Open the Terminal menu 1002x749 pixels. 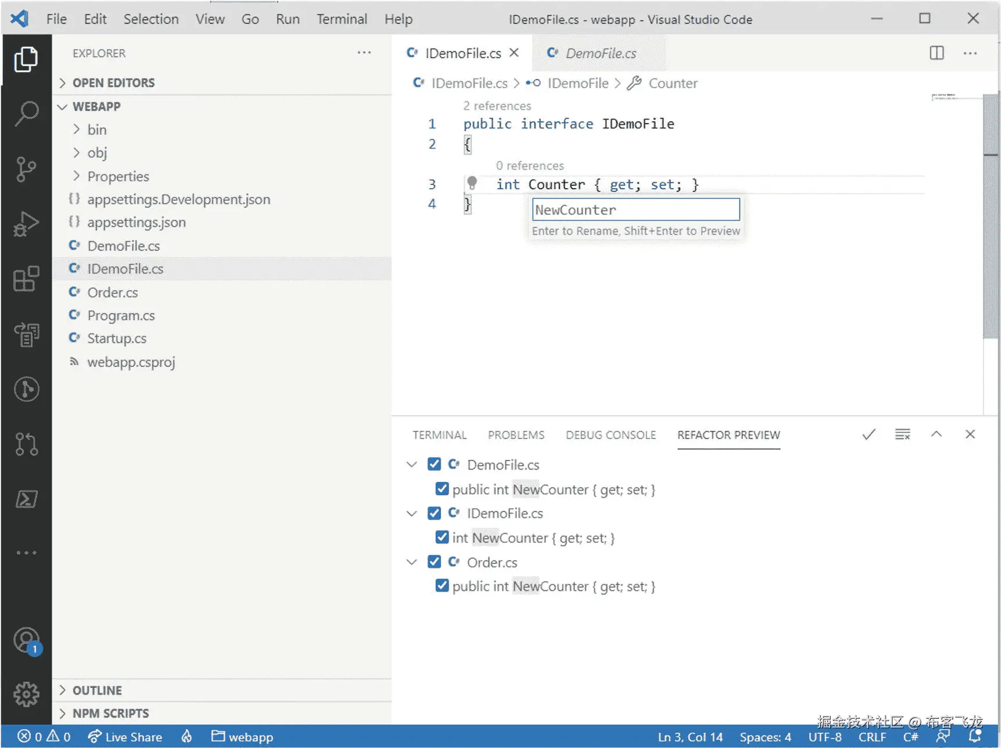(x=342, y=19)
